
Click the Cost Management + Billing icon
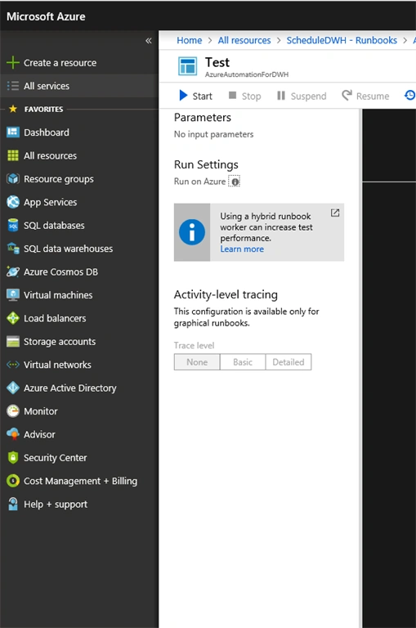pos(13,481)
